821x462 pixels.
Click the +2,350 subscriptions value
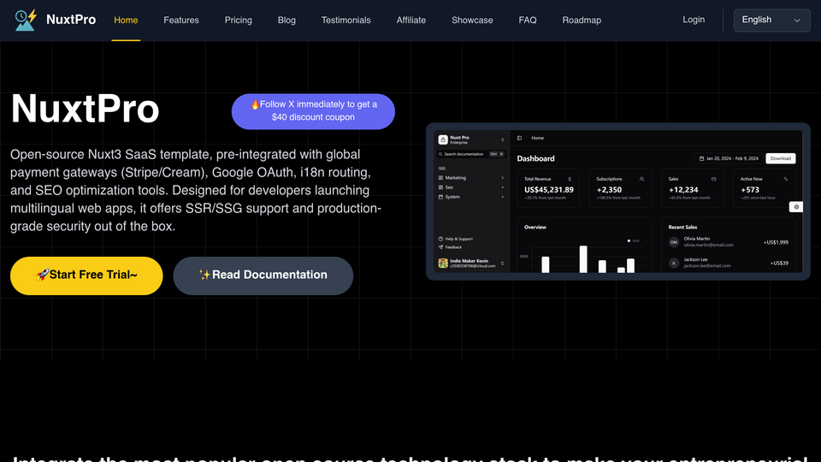click(609, 190)
